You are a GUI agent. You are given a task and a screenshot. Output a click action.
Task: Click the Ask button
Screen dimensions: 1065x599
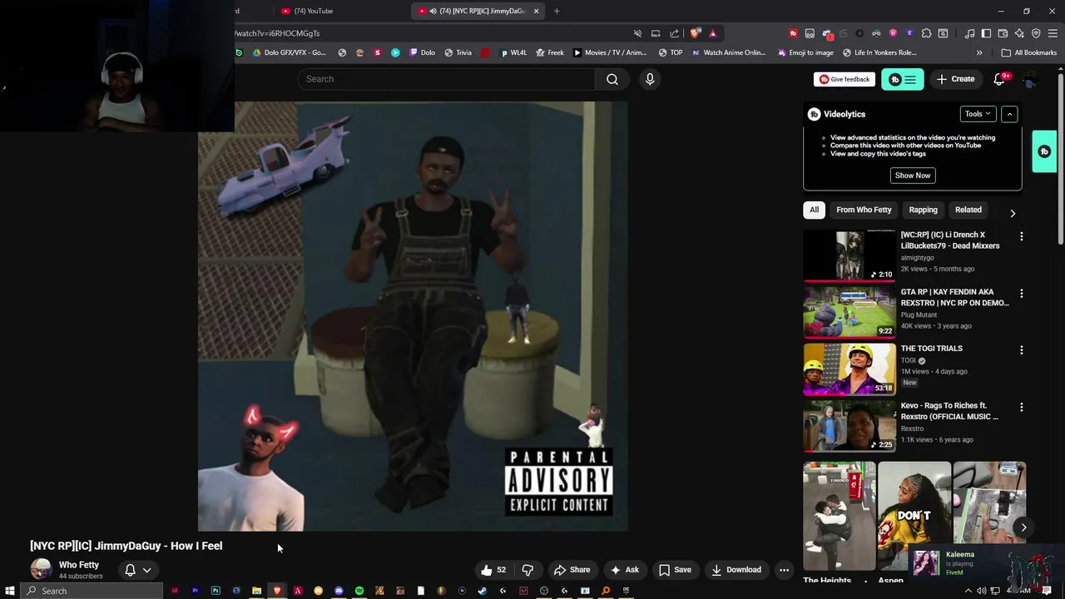click(x=625, y=570)
